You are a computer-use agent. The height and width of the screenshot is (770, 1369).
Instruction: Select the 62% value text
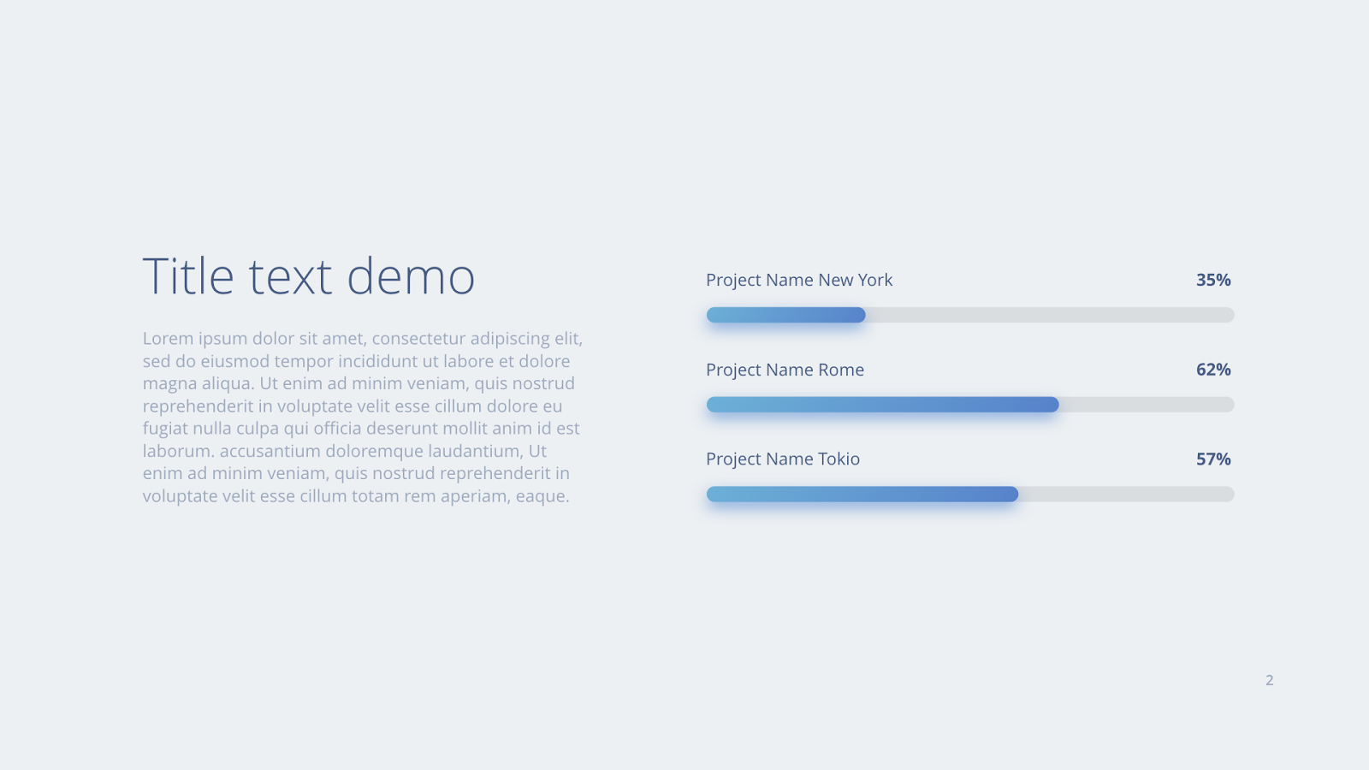tap(1213, 370)
